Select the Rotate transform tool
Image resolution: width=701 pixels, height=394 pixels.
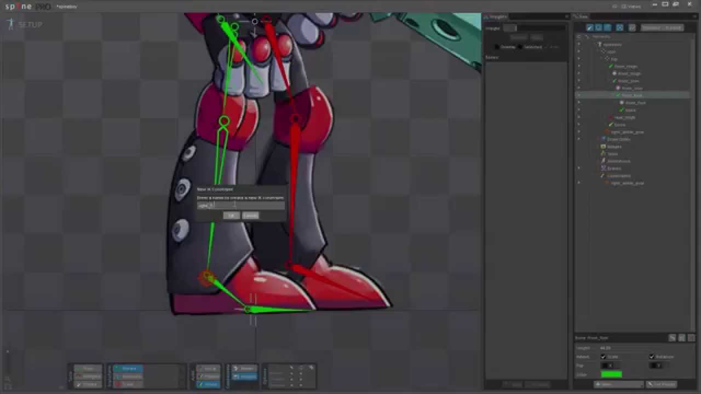(128, 369)
